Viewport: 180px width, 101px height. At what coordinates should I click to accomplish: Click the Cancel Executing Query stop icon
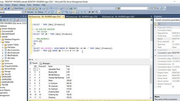coord(46,12)
